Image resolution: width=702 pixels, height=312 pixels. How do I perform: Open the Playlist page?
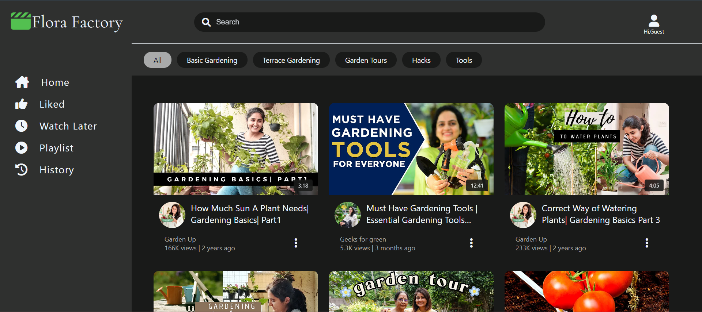click(56, 148)
